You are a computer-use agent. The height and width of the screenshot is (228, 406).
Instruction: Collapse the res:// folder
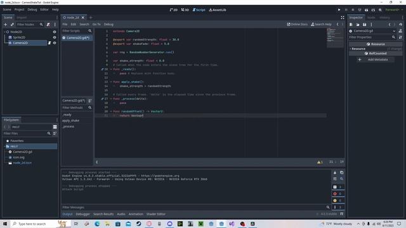pyautogui.click(x=4, y=146)
